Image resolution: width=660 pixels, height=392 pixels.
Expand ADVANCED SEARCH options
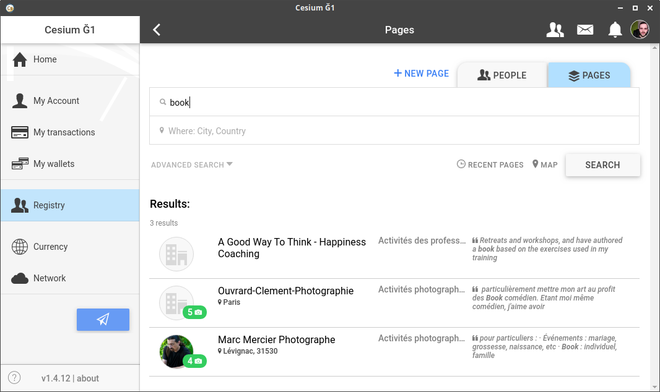point(191,164)
